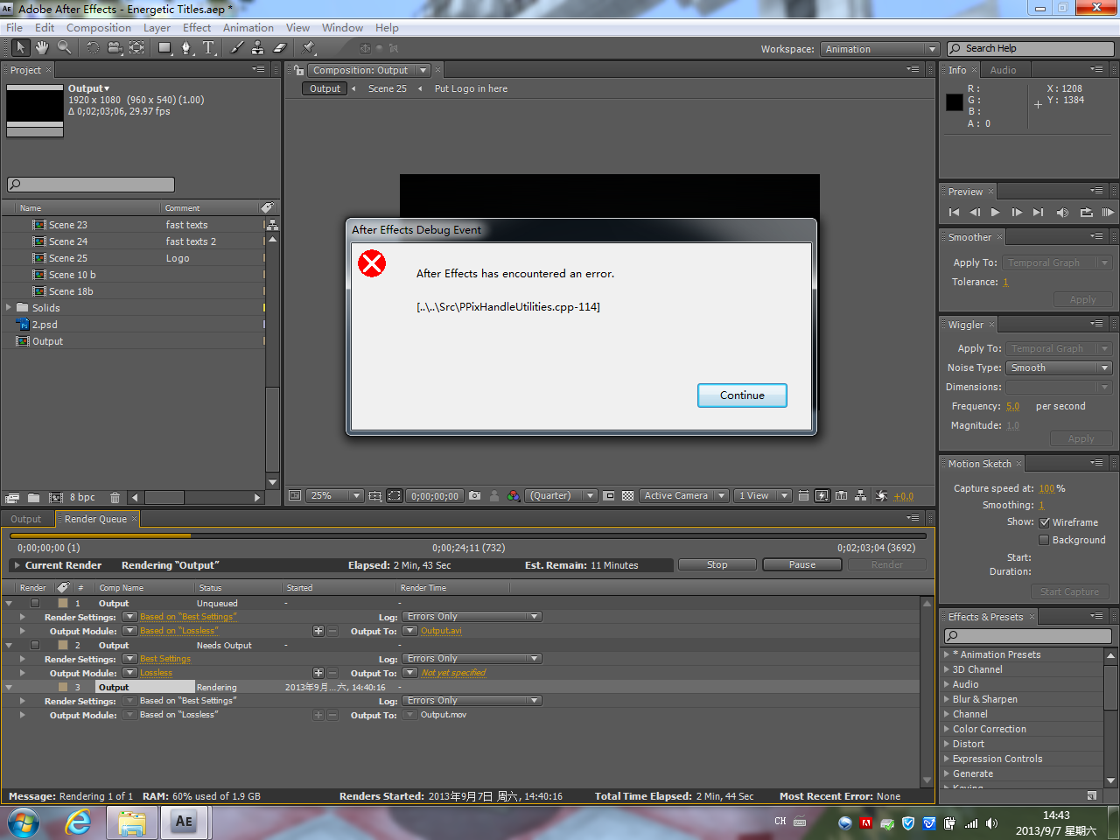
Task: Toggle render checkbox for queue item 2
Action: click(35, 645)
